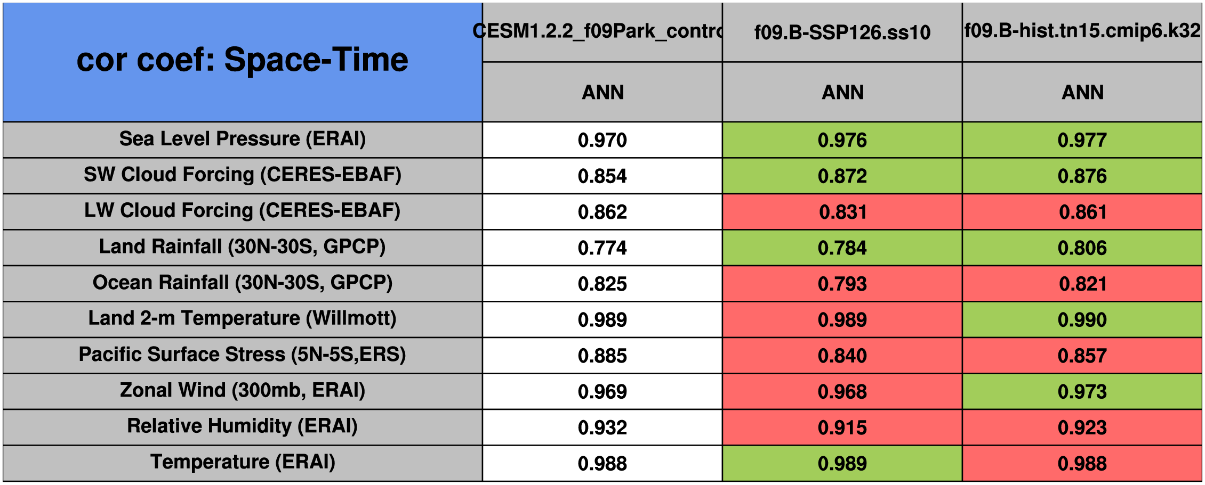The image size is (1205, 485).
Task: Select Land 2-m Temperature (Willmott) row
Action: [243, 319]
